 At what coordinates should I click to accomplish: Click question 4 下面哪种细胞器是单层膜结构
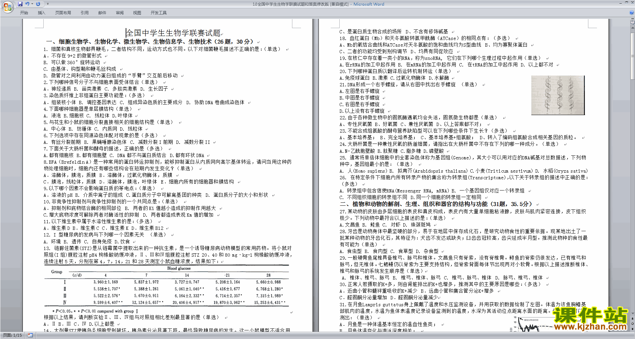[x=88, y=109]
